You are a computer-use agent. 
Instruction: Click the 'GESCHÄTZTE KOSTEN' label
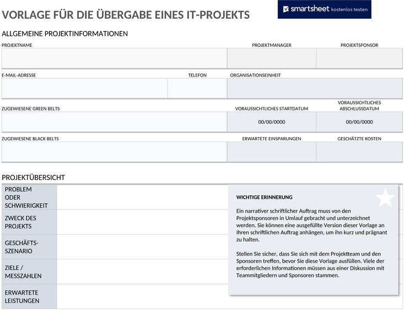pyautogui.click(x=359, y=139)
